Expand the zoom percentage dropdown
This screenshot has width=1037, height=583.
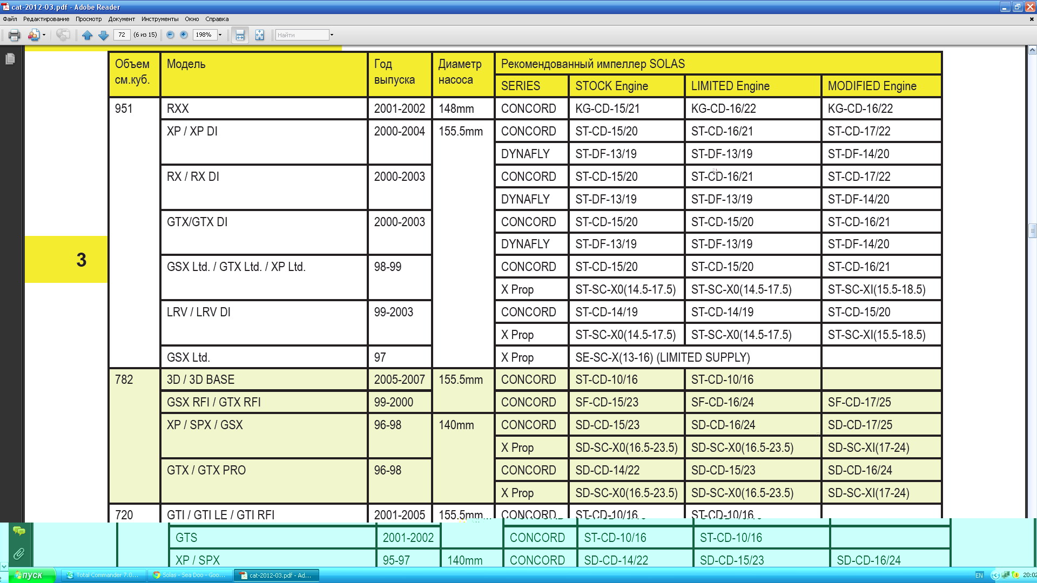220,35
